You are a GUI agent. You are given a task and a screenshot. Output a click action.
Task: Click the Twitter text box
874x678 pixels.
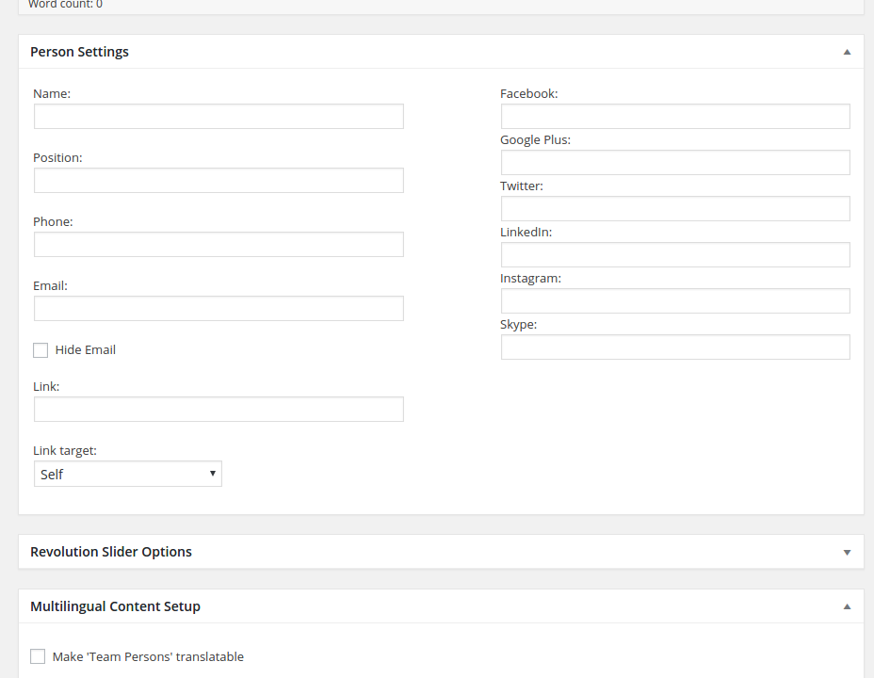675,209
